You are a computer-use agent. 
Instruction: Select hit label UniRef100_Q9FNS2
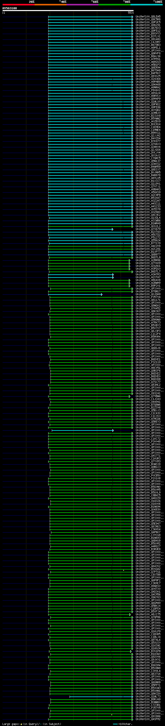click(x=148, y=104)
